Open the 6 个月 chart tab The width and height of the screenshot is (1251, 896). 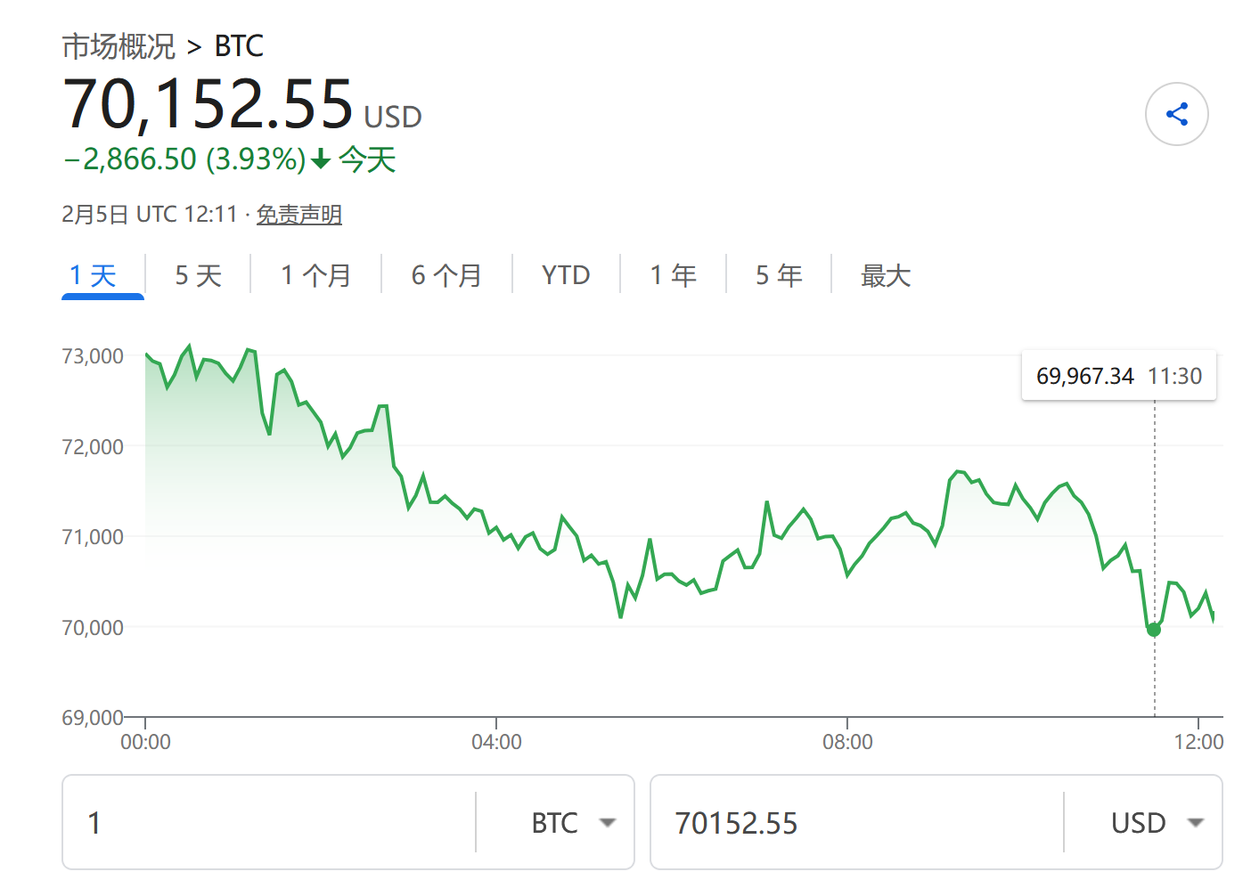[x=446, y=276]
